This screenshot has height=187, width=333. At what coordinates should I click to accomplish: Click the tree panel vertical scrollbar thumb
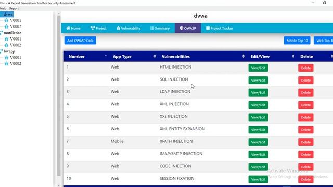point(59,96)
